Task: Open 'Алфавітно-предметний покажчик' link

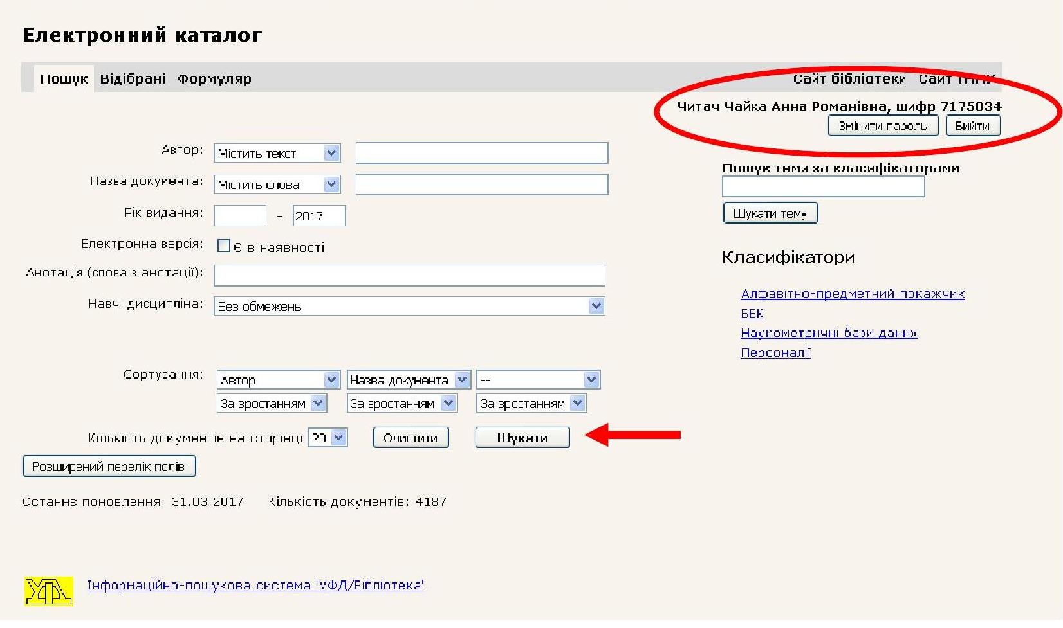Action: (x=853, y=294)
